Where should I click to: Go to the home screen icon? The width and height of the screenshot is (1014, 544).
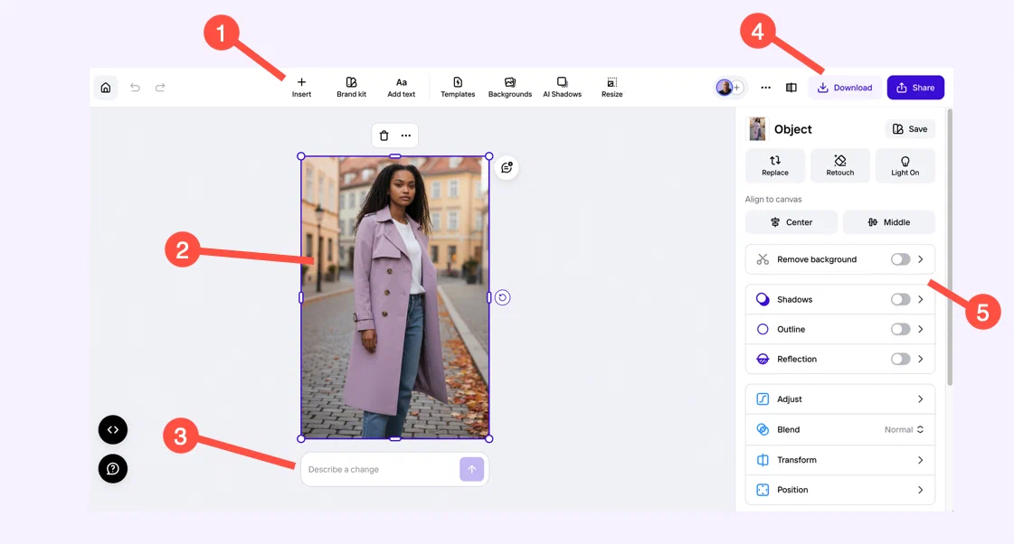(106, 88)
